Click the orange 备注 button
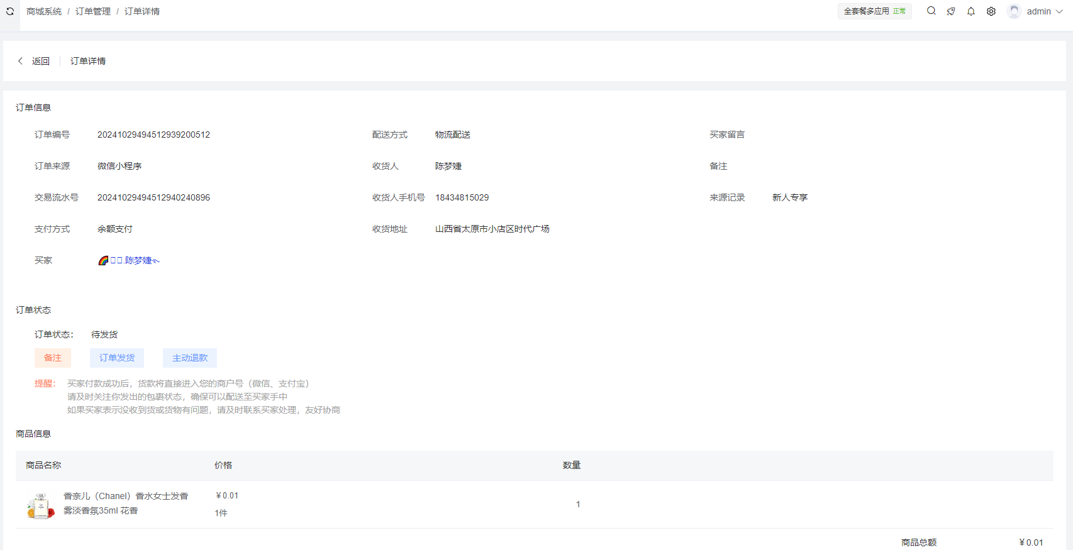 (x=53, y=358)
